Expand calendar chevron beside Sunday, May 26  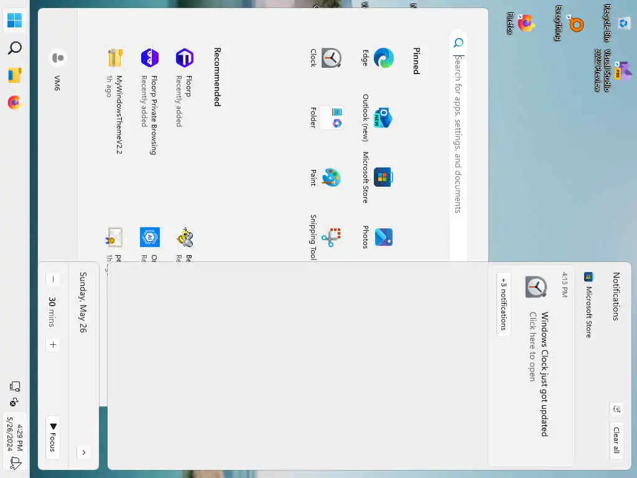pyautogui.click(x=84, y=452)
